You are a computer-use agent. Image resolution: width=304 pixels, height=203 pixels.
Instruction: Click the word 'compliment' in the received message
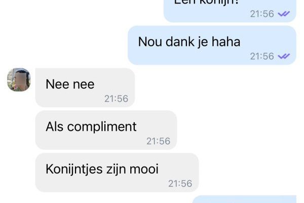(x=102, y=127)
